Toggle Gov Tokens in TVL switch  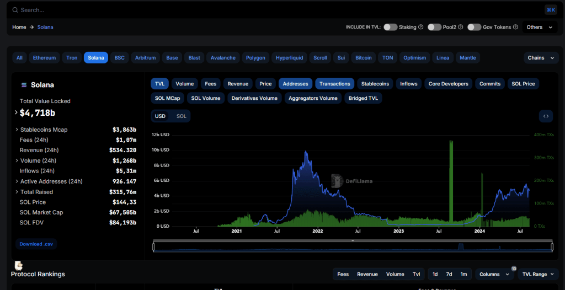tap(474, 27)
